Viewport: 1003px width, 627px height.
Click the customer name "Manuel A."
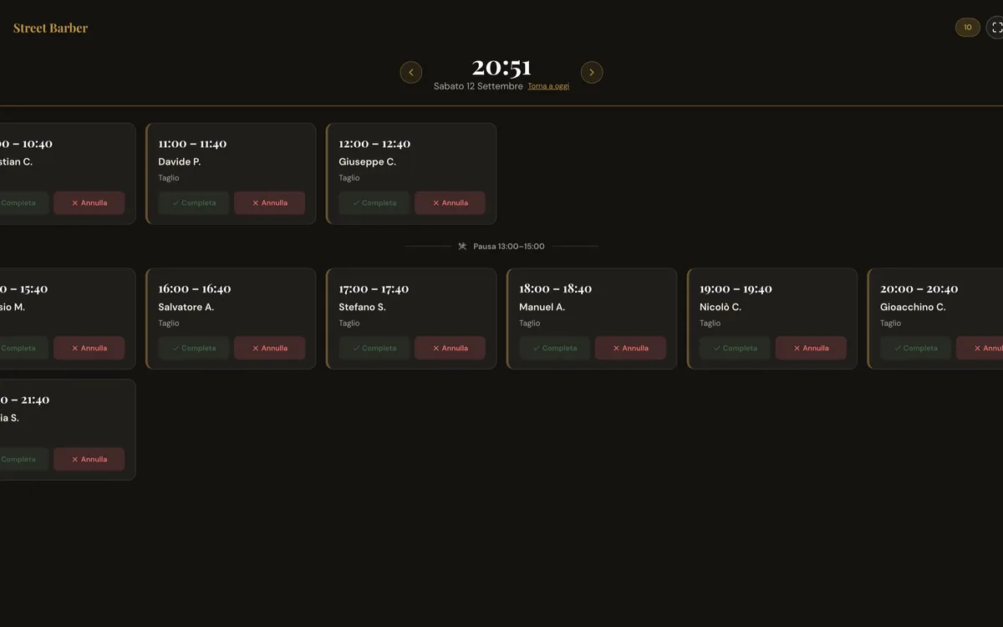[542, 308]
